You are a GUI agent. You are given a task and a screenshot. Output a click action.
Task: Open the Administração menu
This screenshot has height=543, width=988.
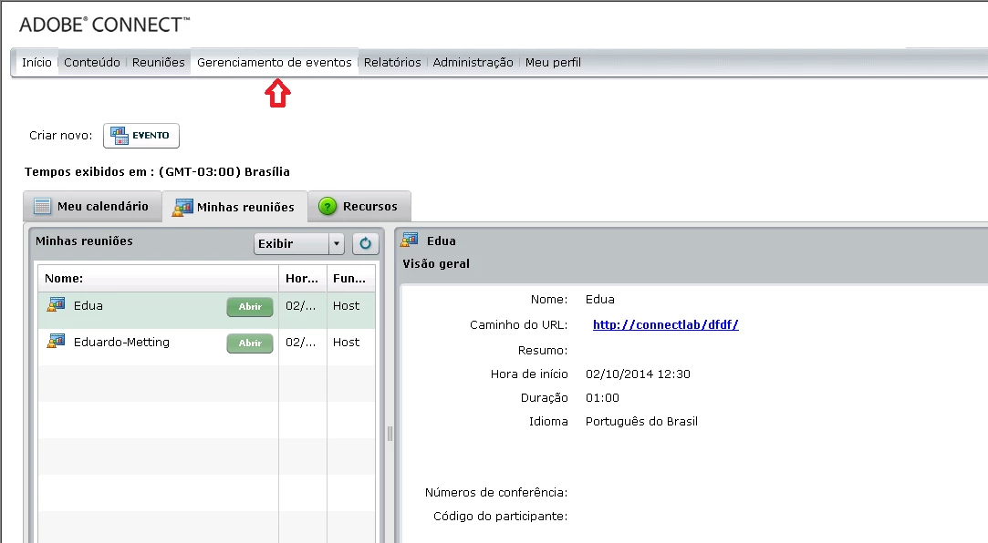(x=473, y=62)
